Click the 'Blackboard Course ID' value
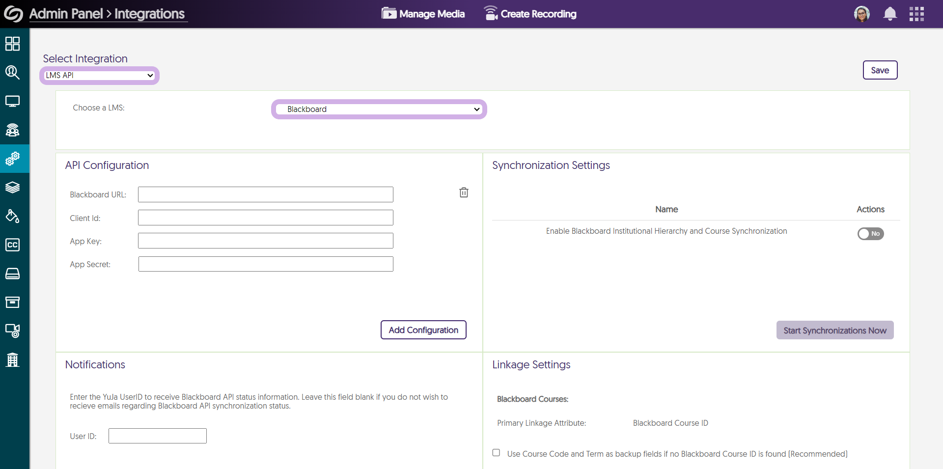Viewport: 943px width, 469px height. pos(670,423)
